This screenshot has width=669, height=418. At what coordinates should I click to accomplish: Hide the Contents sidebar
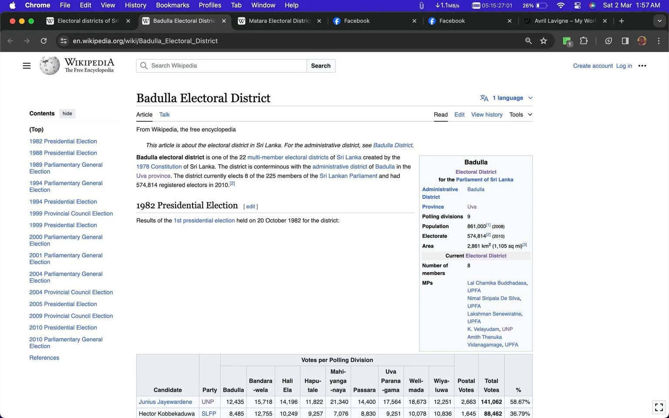(67, 114)
